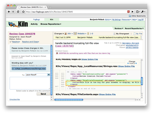153x114 pixels.
Task: Go back with the browser back arrow
Action: [x=9, y=12]
